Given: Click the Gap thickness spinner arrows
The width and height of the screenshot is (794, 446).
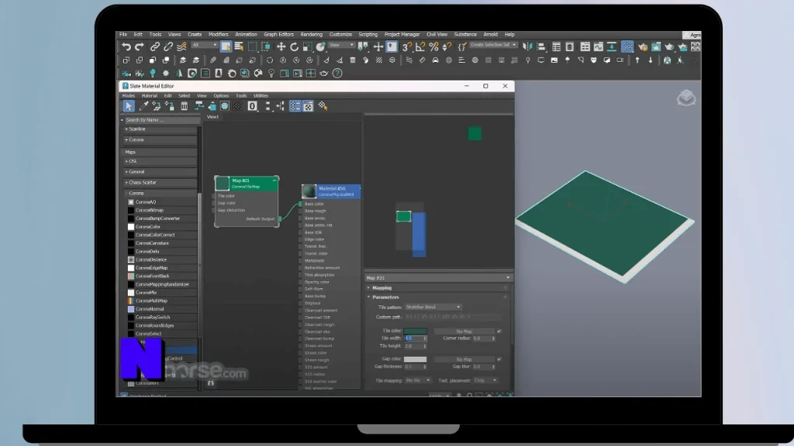Looking at the screenshot, I should coord(425,366).
